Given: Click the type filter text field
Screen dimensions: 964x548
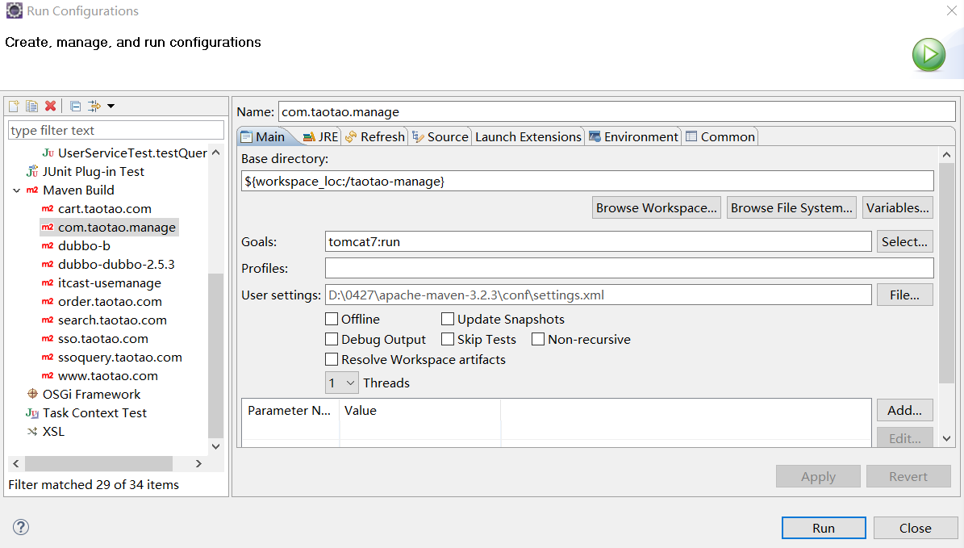Looking at the screenshot, I should coord(115,130).
